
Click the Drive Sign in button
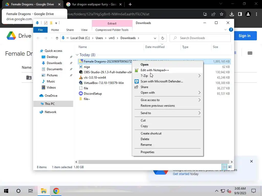click(244, 36)
